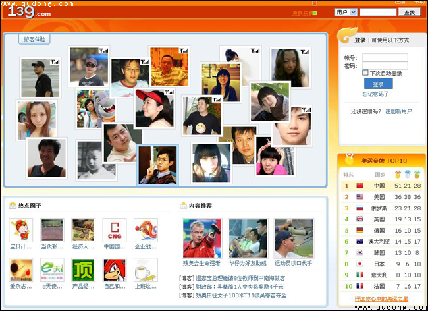The height and width of the screenshot is (311, 428).
Task: Click the 更换皮肤 skin switcher
Action: click(x=304, y=13)
